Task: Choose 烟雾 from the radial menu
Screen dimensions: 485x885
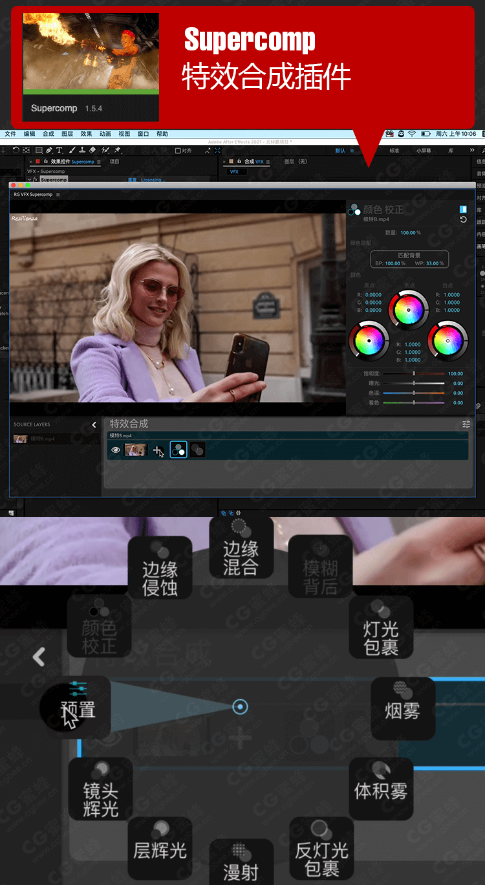Action: [402, 708]
